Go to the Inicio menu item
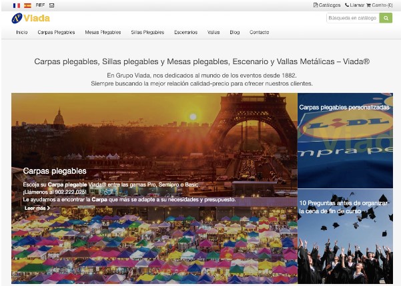 22,32
